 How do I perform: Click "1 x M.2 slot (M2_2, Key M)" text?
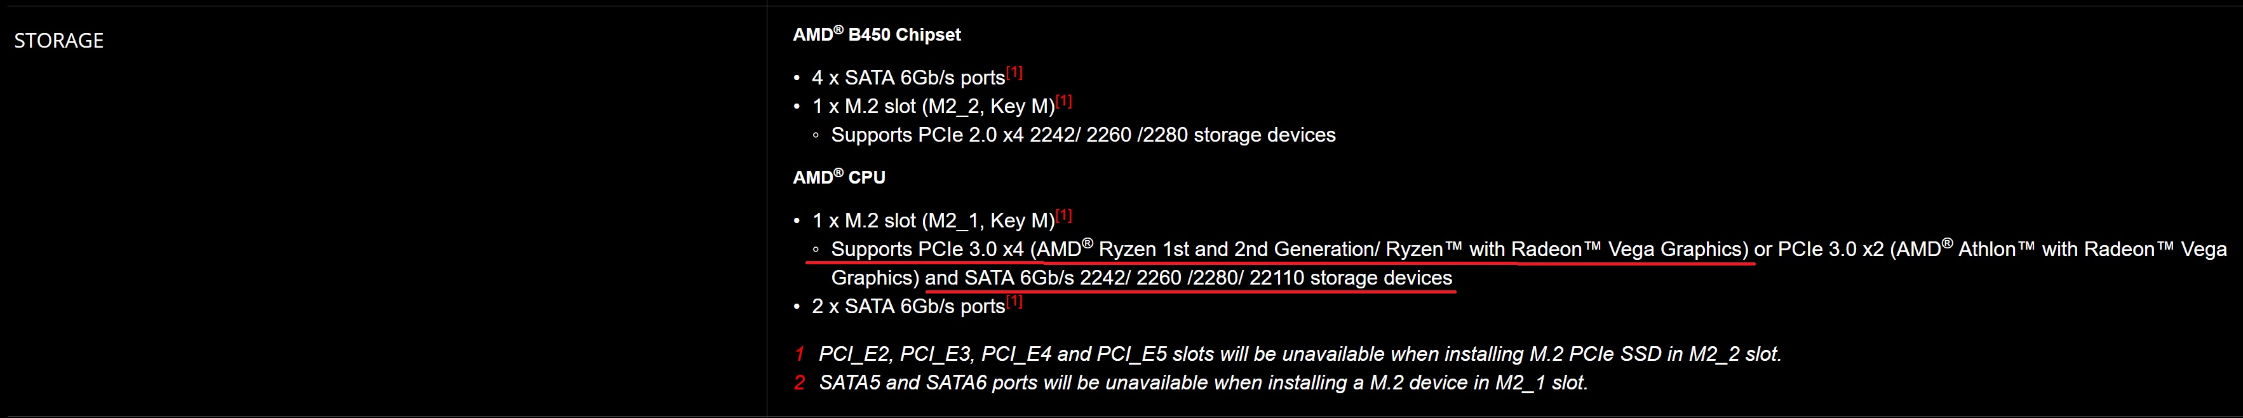coord(933,106)
